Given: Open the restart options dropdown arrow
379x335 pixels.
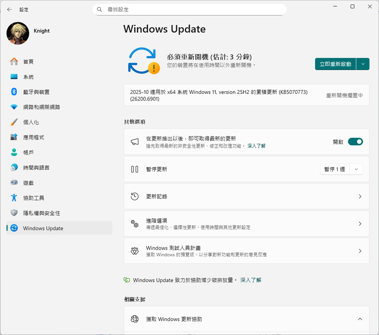Looking at the screenshot, I should [x=363, y=64].
